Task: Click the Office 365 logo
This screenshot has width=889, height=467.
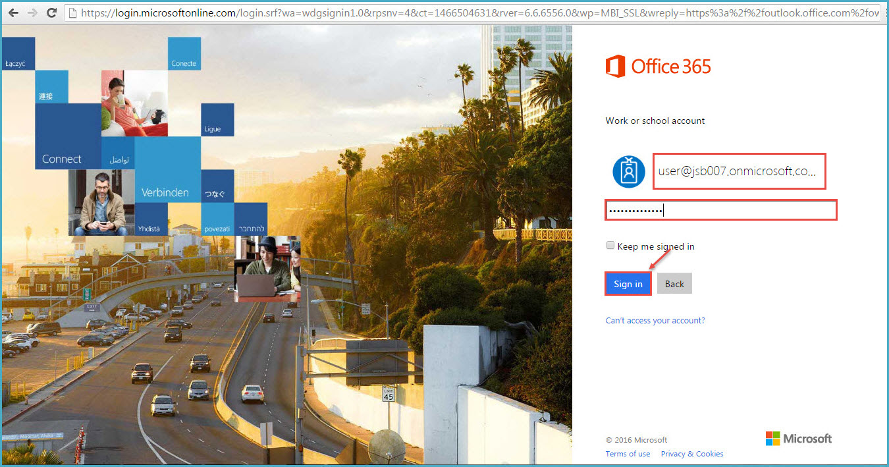Action: pyautogui.click(x=658, y=67)
